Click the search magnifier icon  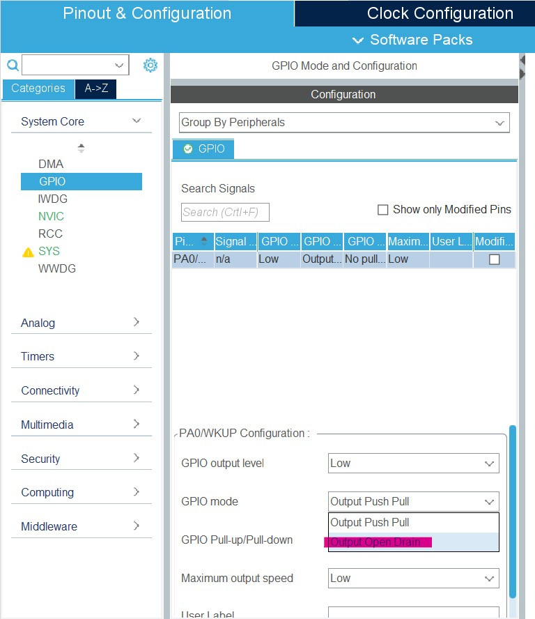click(13, 65)
